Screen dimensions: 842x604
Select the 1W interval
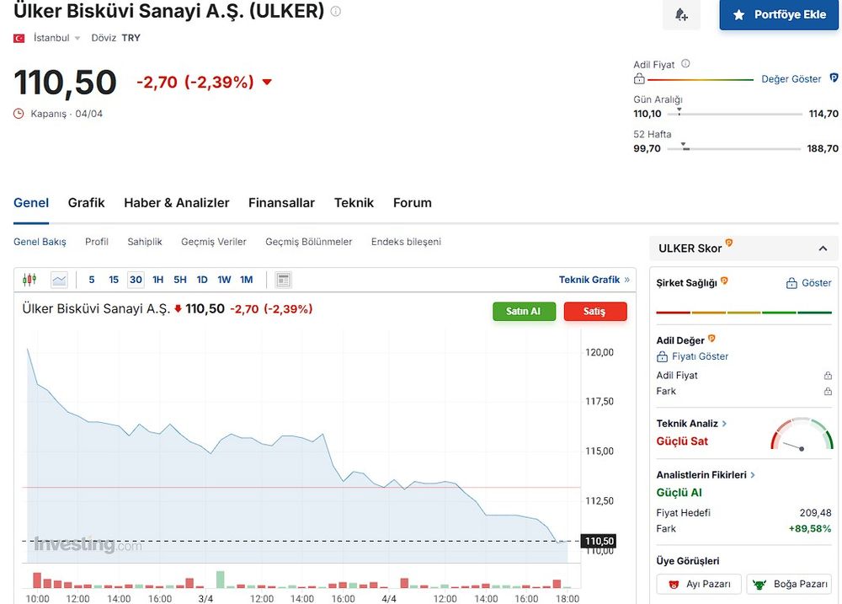(224, 280)
